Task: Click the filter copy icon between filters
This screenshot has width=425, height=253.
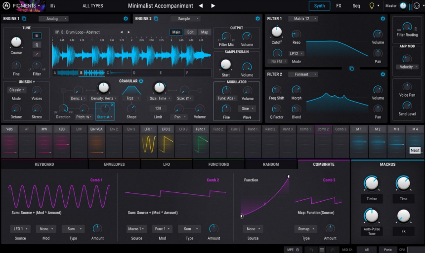Action: [x=352, y=69]
